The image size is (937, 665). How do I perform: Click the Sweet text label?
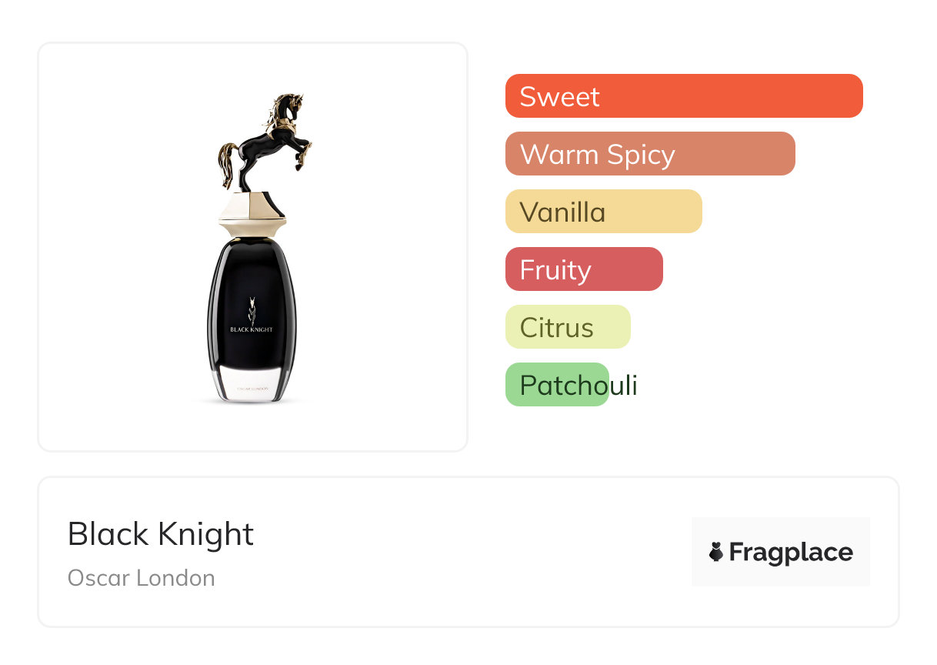(559, 96)
